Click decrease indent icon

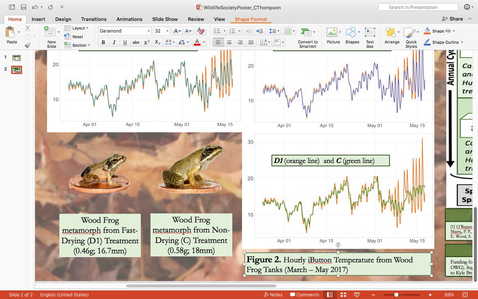(x=248, y=31)
